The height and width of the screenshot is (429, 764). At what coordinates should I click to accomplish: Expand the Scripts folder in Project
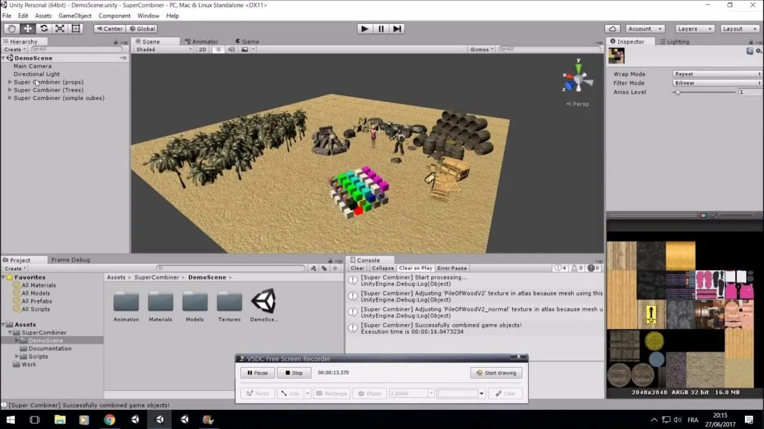[x=17, y=356]
